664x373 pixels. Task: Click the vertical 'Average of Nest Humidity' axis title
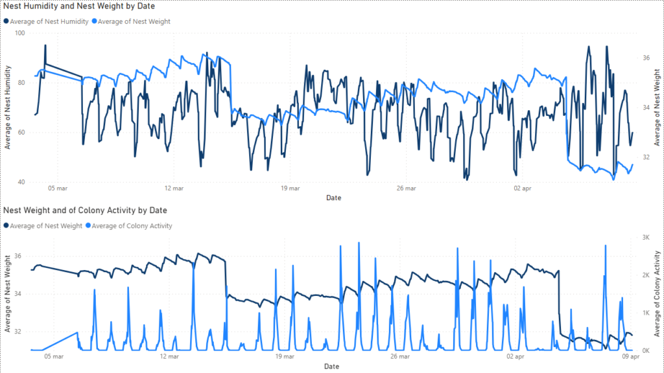pos(8,107)
